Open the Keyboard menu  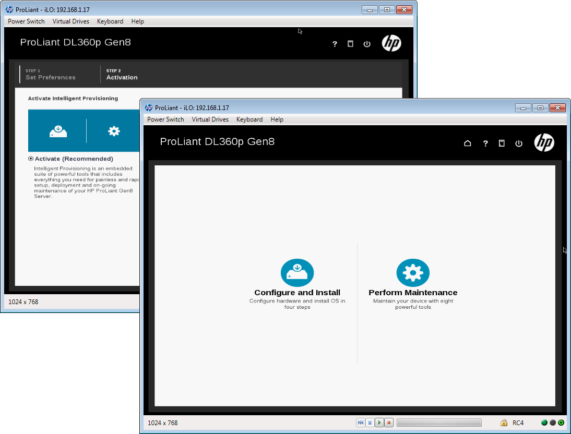coord(249,119)
